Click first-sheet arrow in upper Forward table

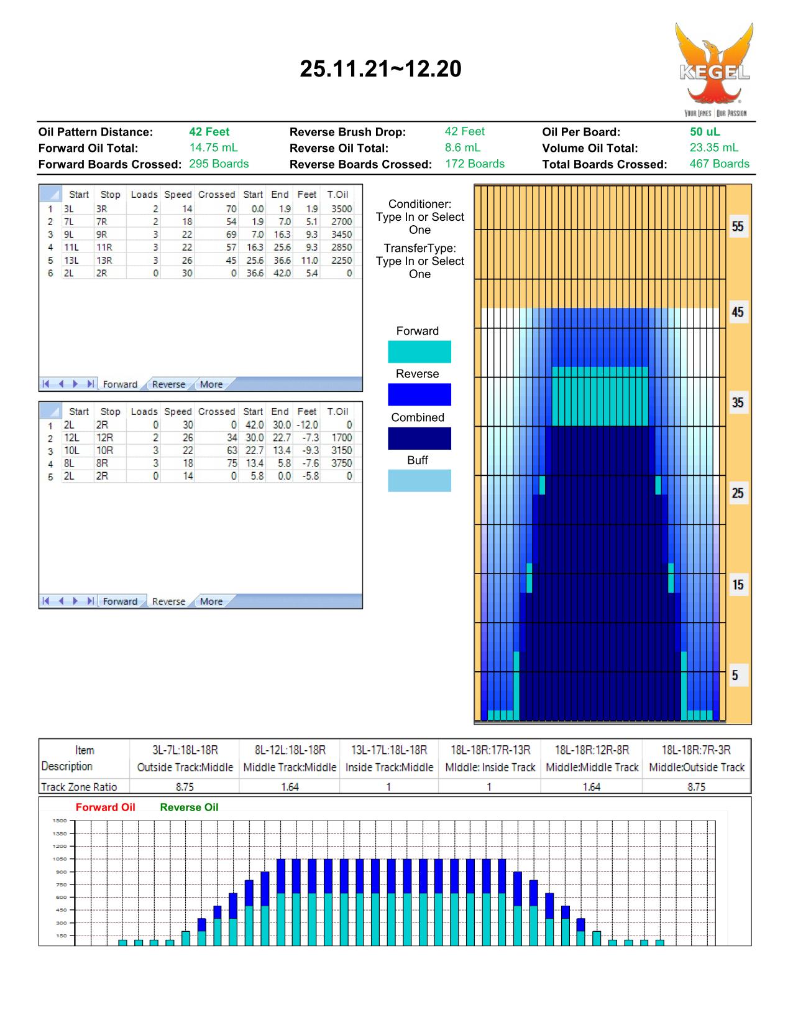[45, 384]
